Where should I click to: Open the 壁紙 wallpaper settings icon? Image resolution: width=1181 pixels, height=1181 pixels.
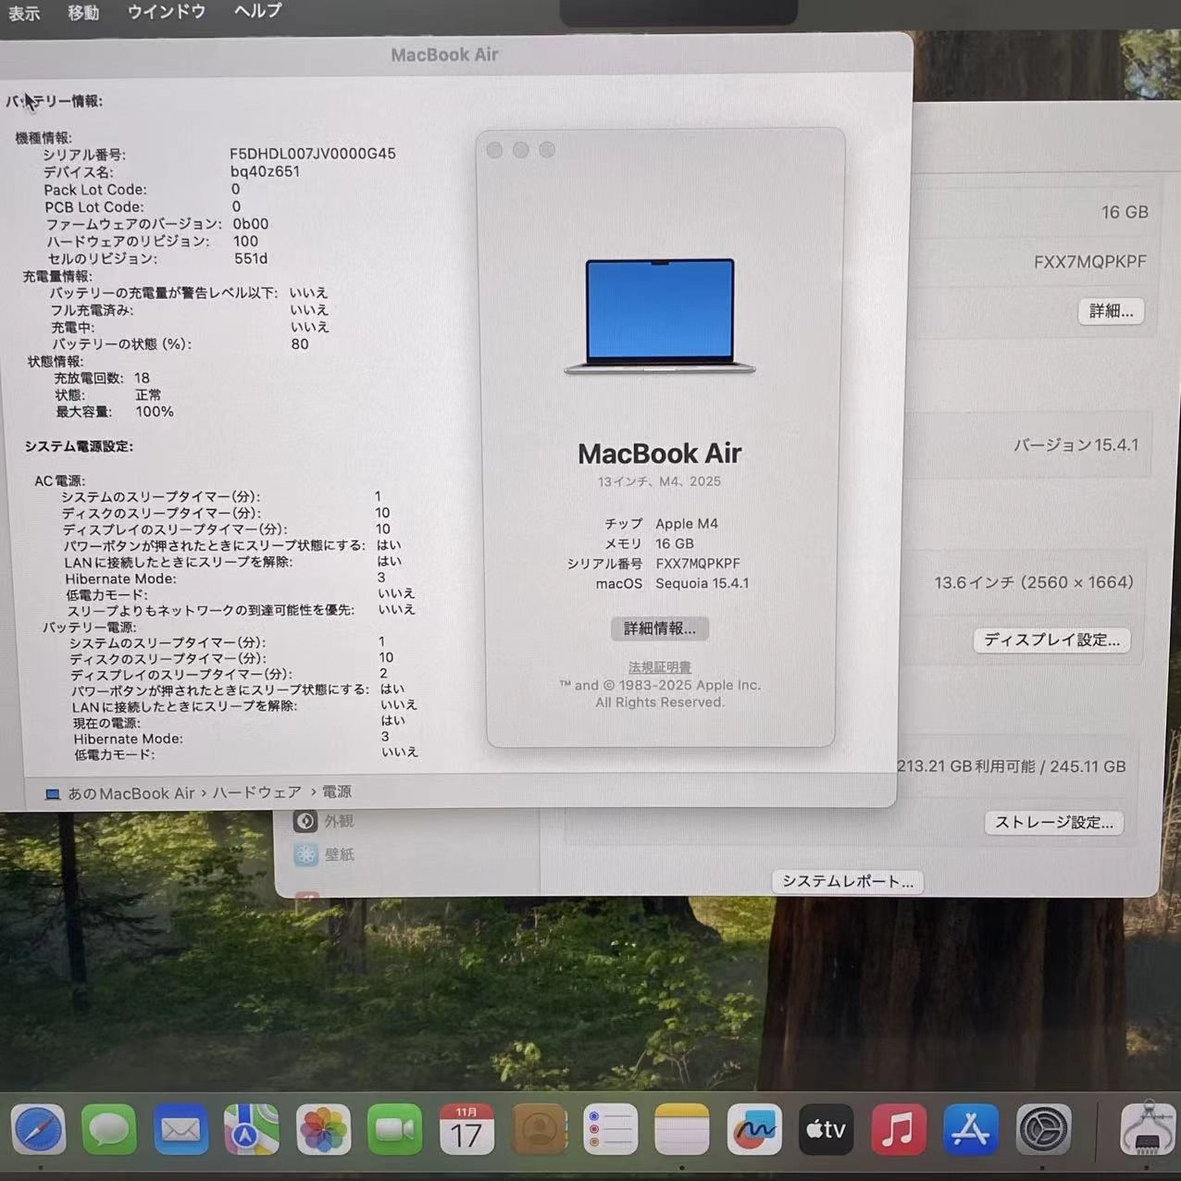tap(306, 853)
